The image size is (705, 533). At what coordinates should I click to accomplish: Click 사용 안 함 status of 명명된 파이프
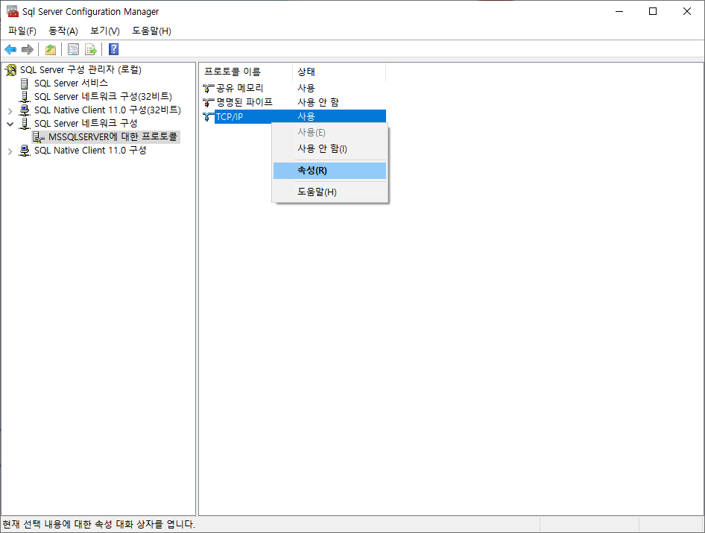tap(318, 102)
